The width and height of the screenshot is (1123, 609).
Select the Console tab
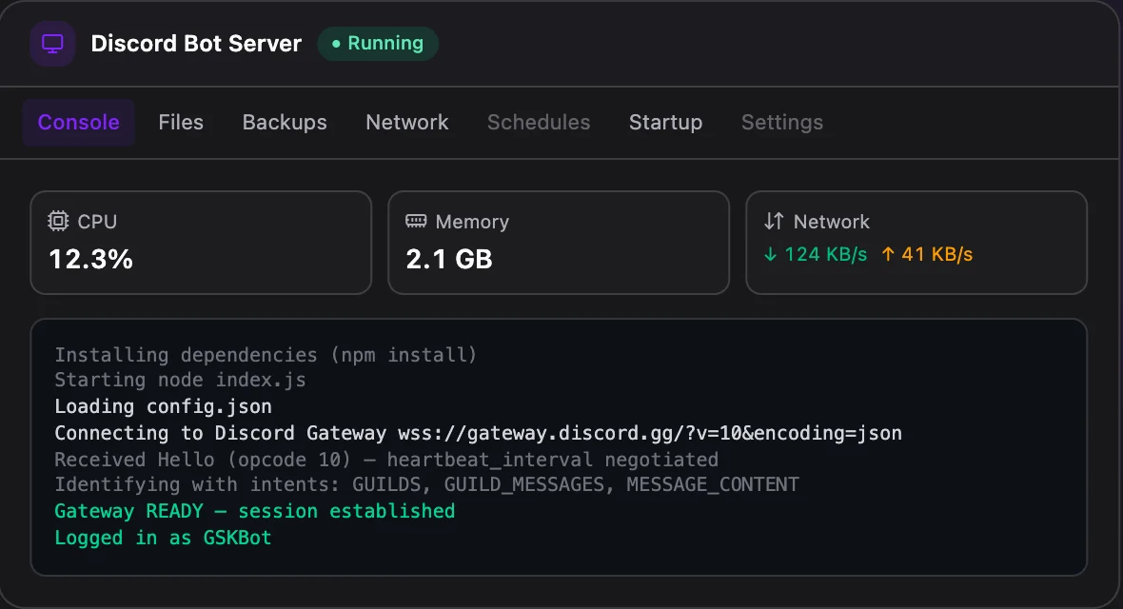pyautogui.click(x=79, y=123)
